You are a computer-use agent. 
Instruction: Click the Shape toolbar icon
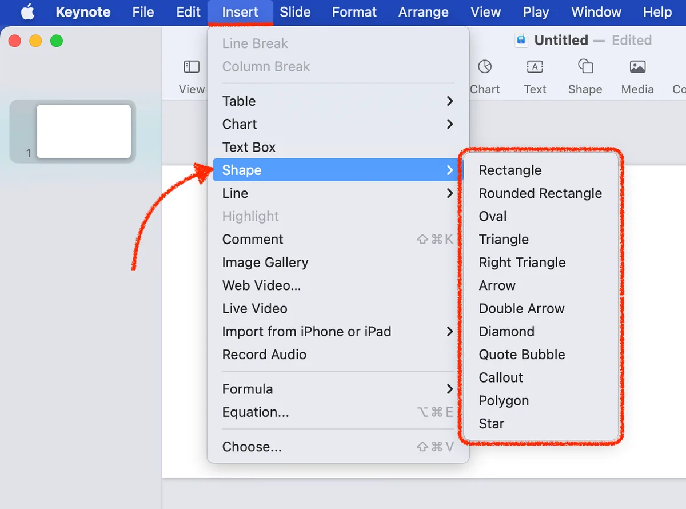[585, 67]
